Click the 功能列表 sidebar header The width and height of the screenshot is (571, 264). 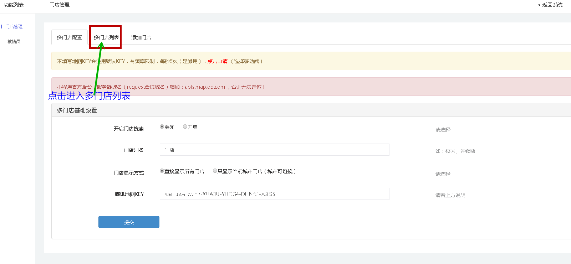click(x=14, y=5)
